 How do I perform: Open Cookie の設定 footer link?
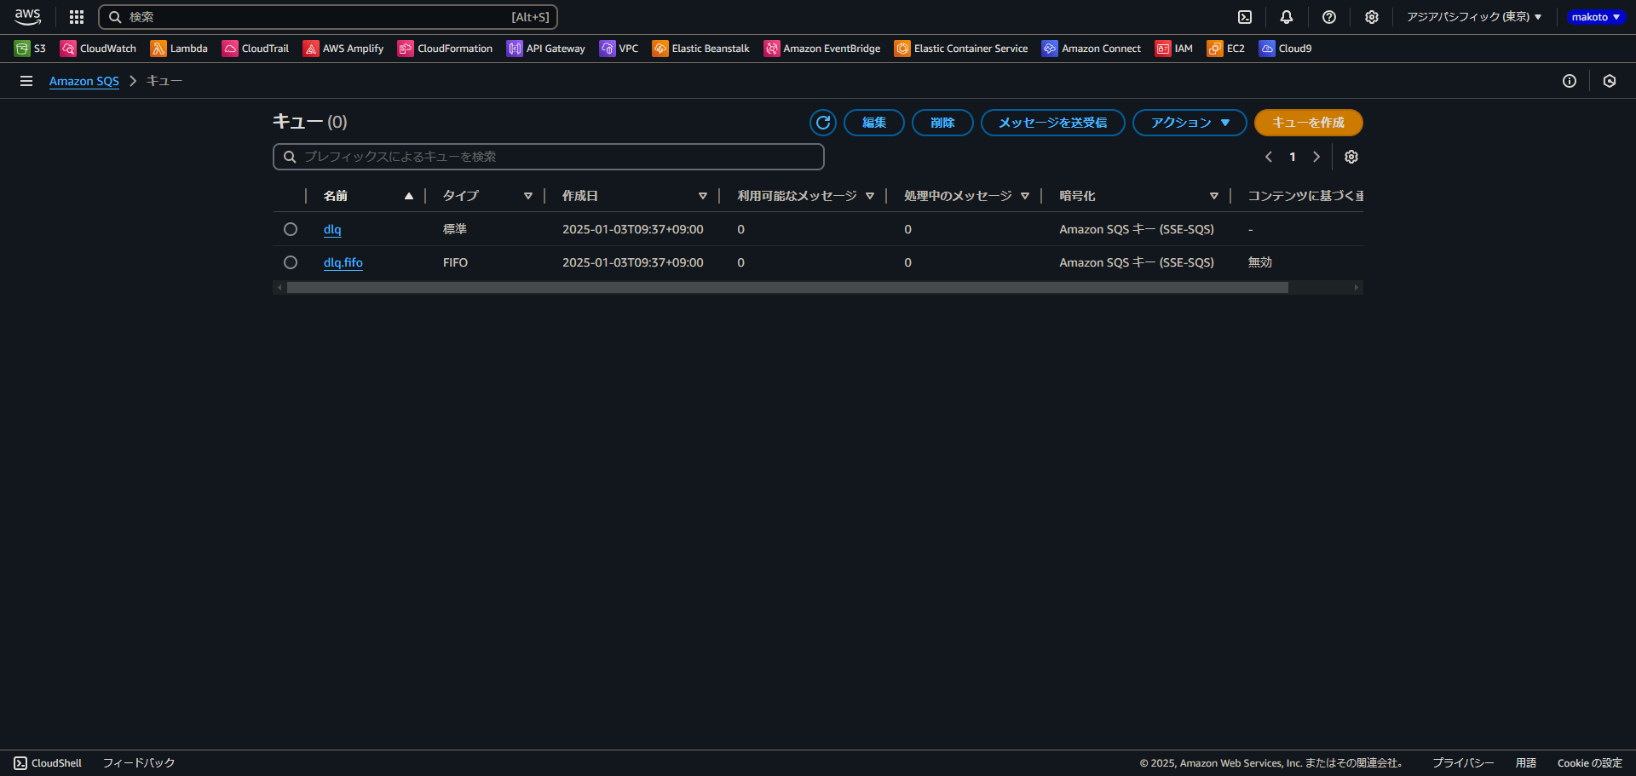[1590, 763]
